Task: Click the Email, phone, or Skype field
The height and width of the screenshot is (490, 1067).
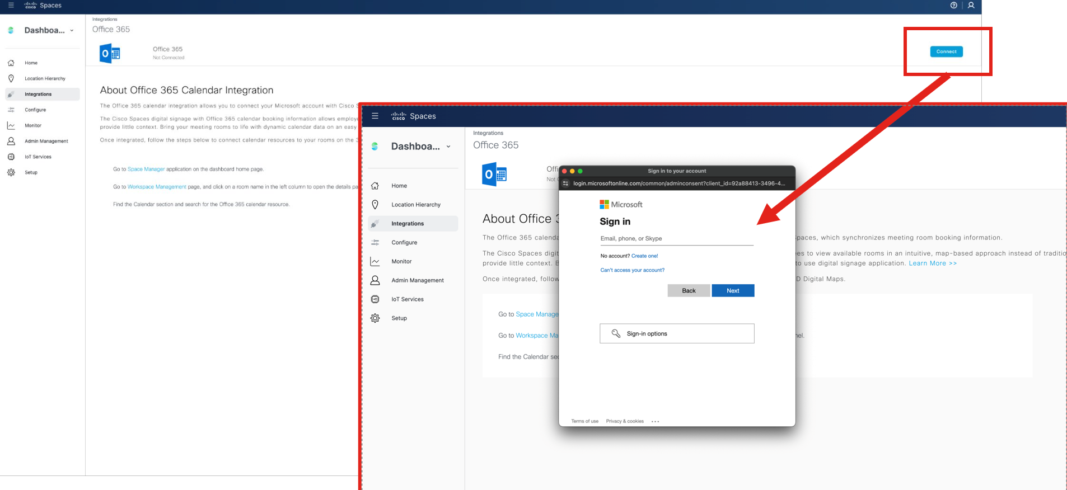Action: [676, 239]
